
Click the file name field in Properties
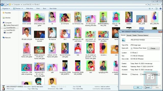tap(145, 40)
